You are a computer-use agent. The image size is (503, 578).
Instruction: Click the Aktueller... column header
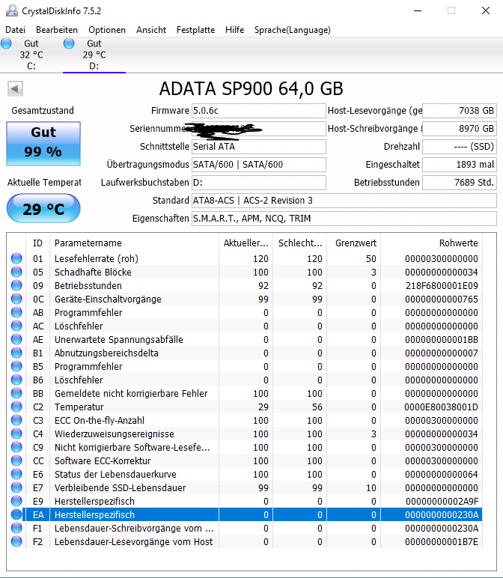click(x=246, y=243)
